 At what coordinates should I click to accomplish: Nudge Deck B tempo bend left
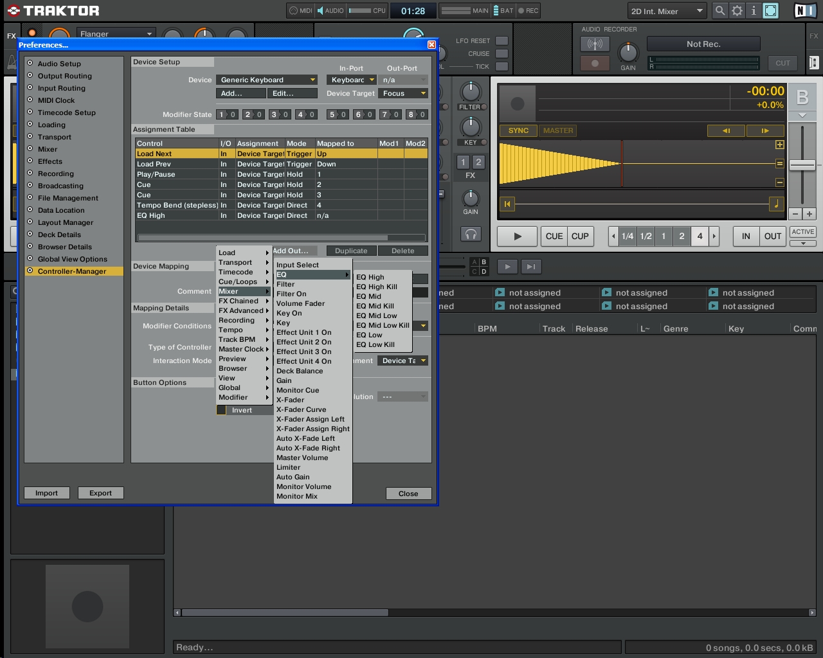tap(726, 130)
